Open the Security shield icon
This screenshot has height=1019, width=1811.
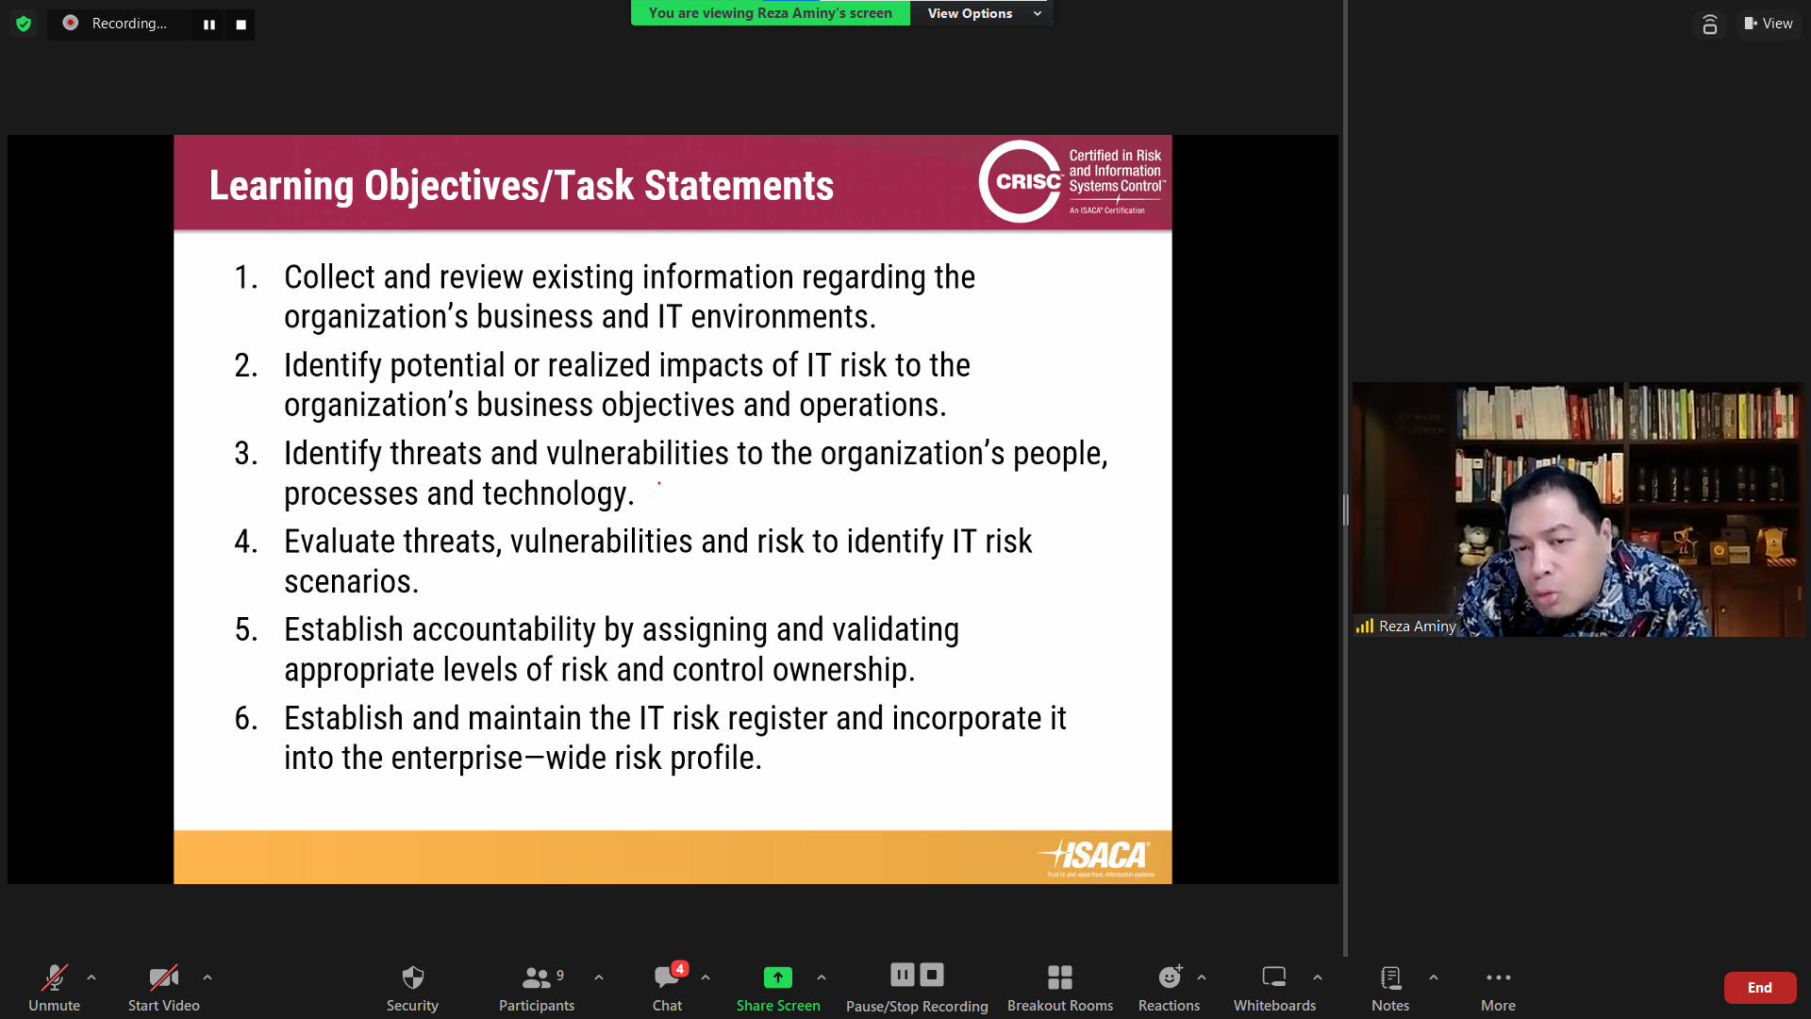412,978
